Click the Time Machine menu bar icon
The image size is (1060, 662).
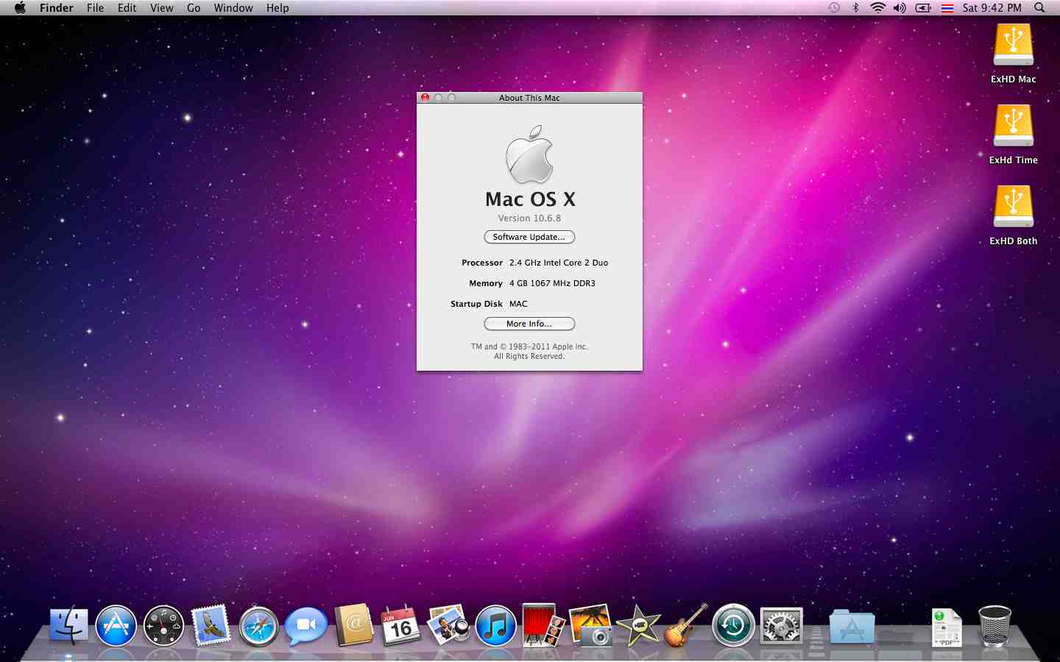pyautogui.click(x=834, y=8)
